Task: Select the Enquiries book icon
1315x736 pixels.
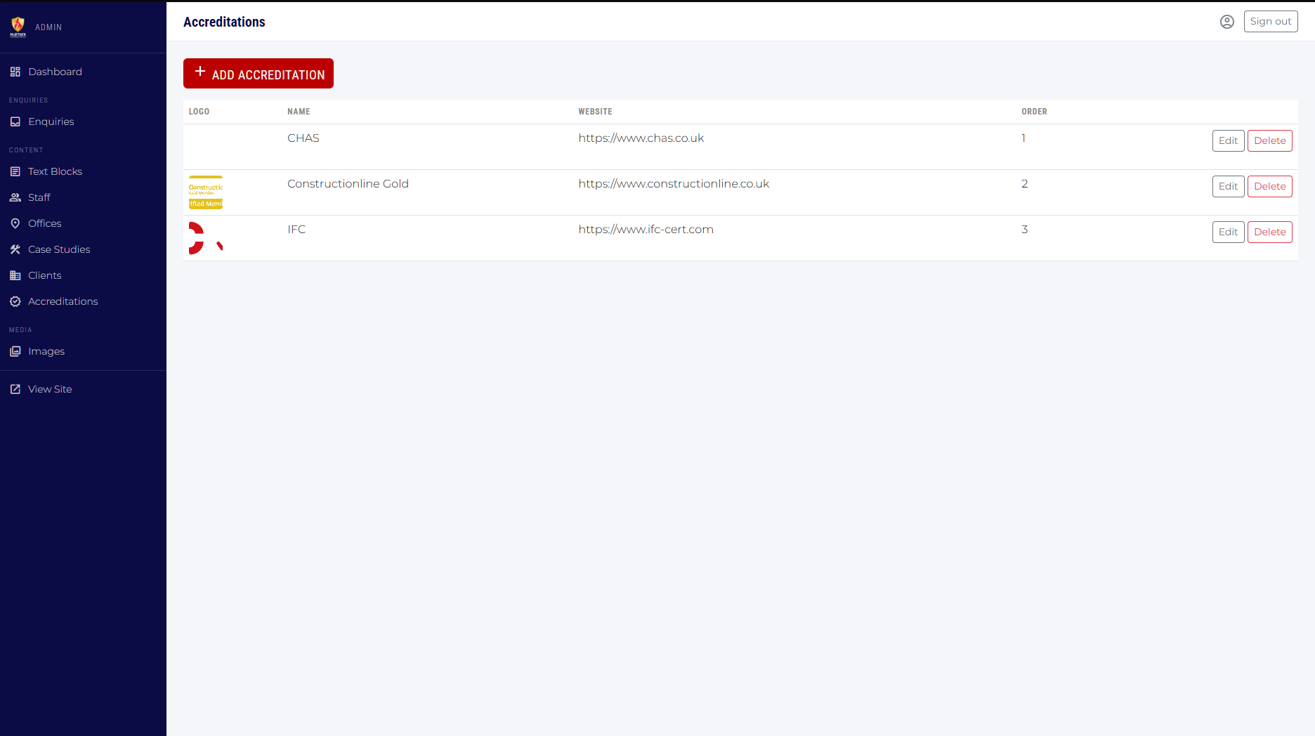Action: 15,121
